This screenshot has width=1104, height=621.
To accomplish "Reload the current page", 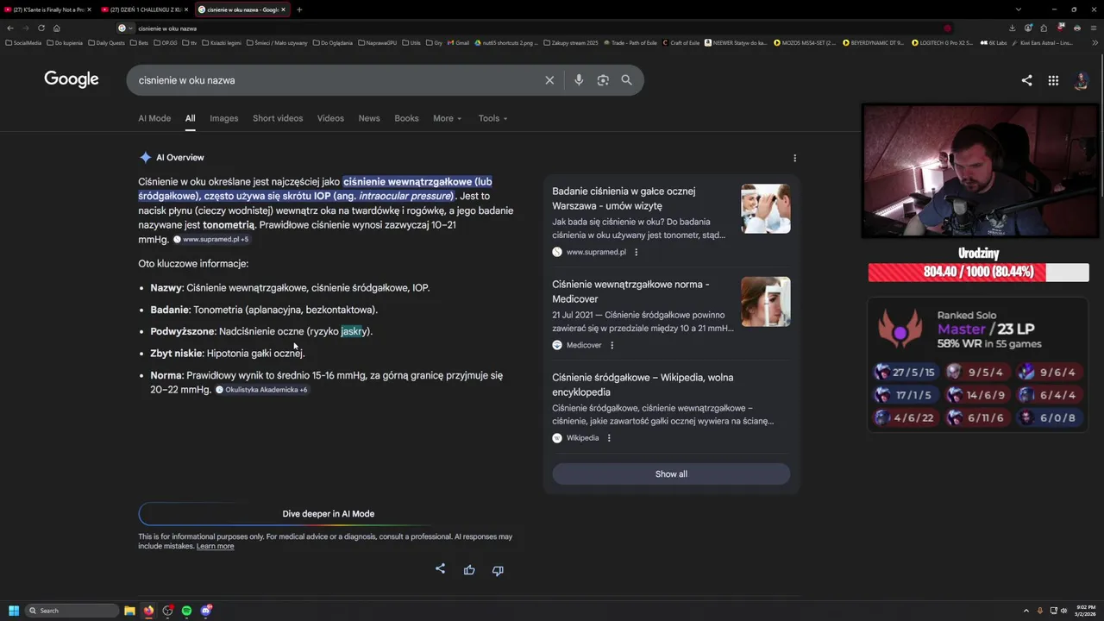I will pos(41,28).
